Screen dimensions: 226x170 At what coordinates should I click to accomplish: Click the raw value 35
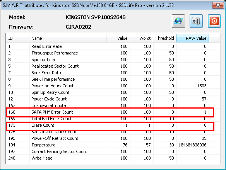[x=204, y=138]
